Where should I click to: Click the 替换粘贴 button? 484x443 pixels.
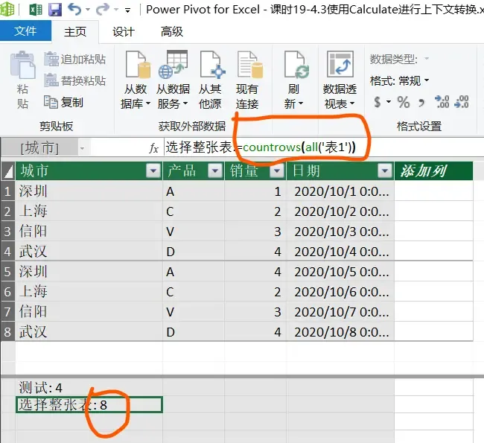coord(75,80)
